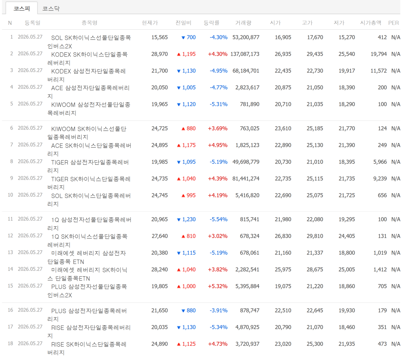Select market cap 9,239 cell

tap(380, 179)
